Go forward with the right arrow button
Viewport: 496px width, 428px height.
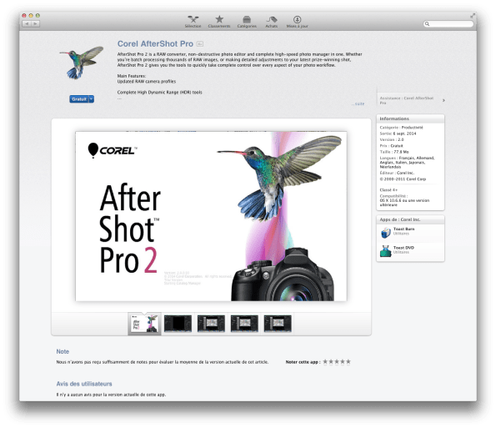pyautogui.click(x=35, y=23)
